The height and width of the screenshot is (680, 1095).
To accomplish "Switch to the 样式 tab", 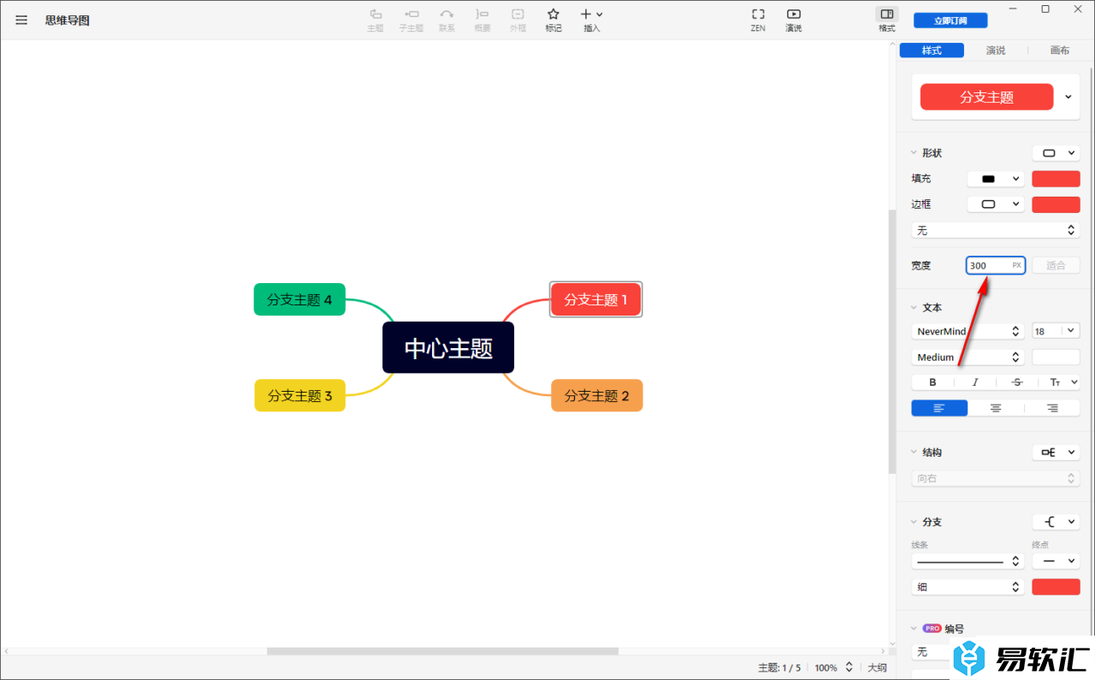I will tap(932, 50).
